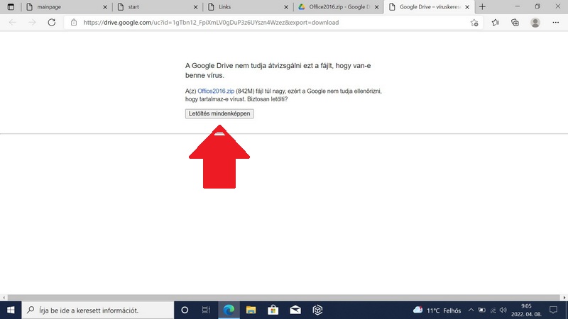
Task: Open Microsoft Edge from taskbar
Action: pyautogui.click(x=229, y=310)
